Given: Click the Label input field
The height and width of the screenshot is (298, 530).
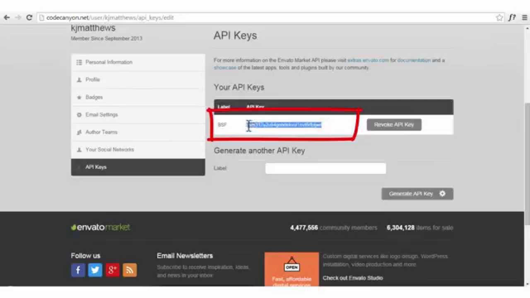Looking at the screenshot, I should tap(325, 168).
